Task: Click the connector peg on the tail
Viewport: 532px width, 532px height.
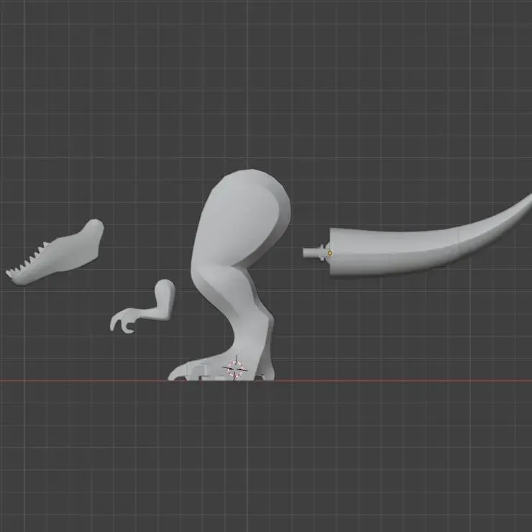Action: click(x=314, y=253)
